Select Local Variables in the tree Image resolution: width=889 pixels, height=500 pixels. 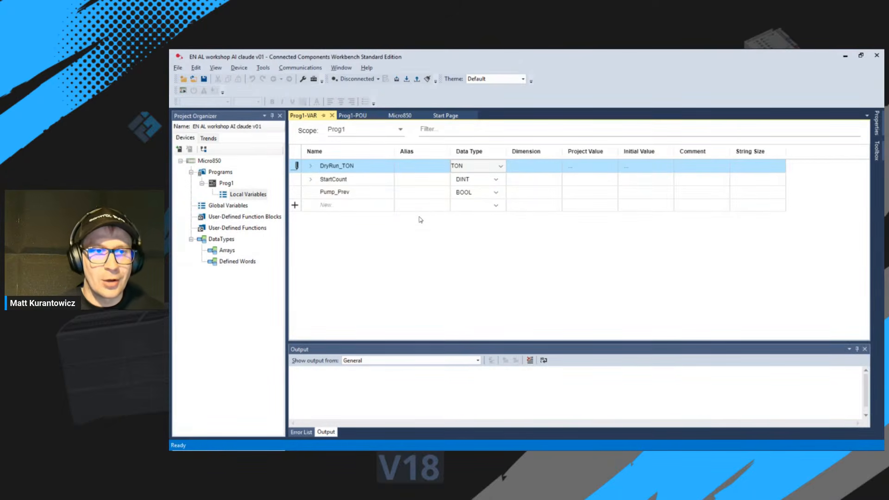248,194
